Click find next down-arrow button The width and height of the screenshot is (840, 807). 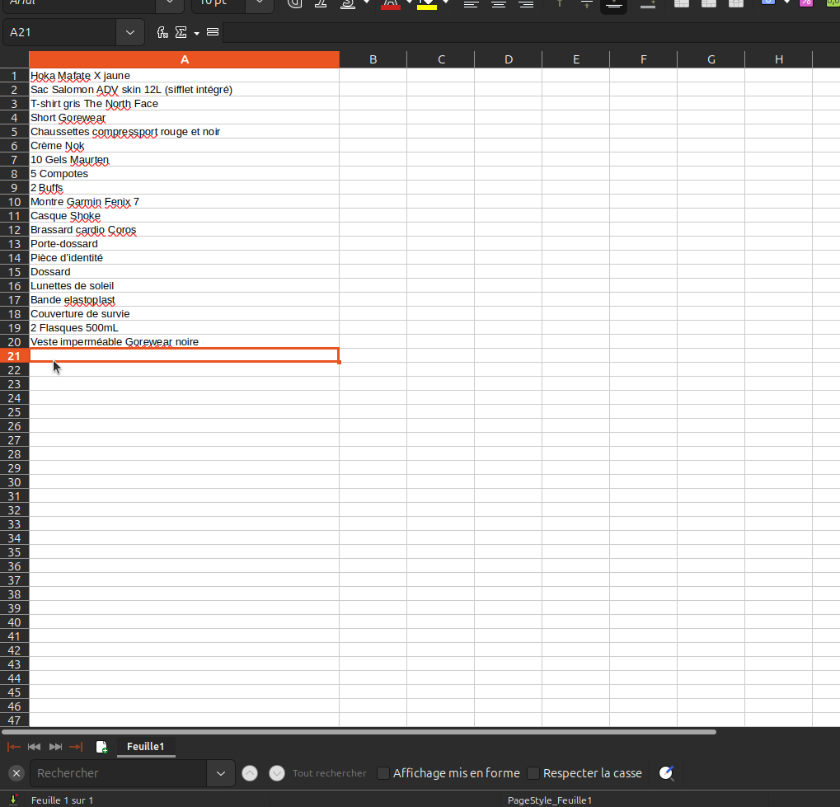(277, 773)
